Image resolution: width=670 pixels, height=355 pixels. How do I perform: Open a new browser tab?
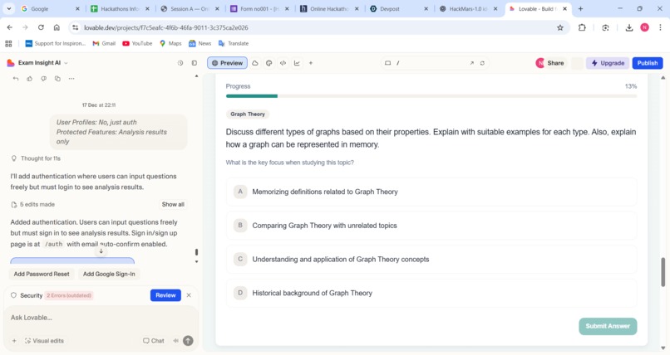click(580, 8)
